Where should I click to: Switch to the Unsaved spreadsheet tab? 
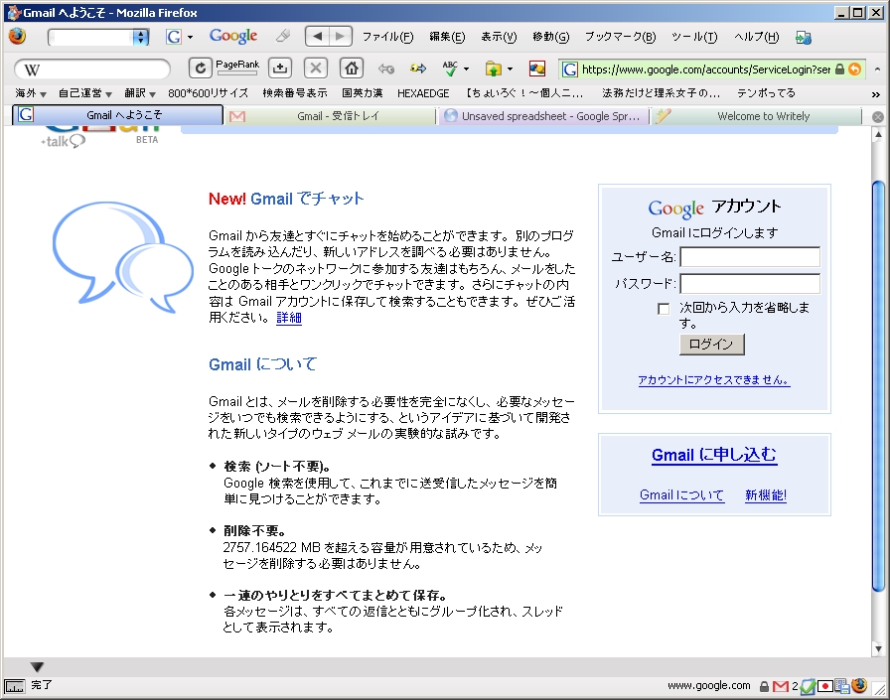[543, 116]
